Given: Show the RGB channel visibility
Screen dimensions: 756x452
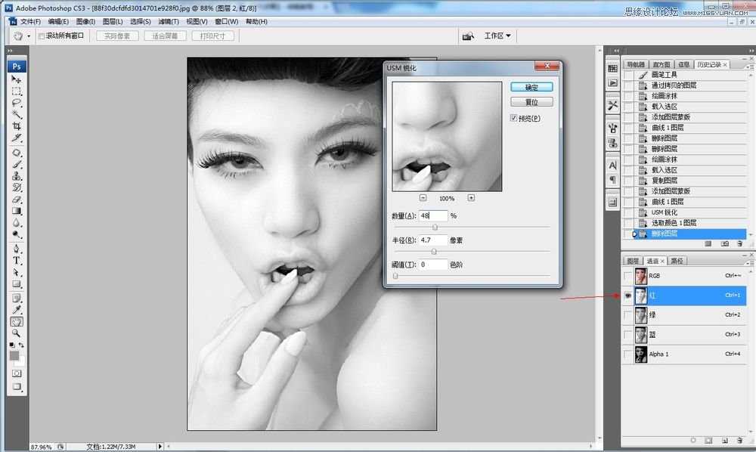Looking at the screenshot, I should (x=627, y=276).
